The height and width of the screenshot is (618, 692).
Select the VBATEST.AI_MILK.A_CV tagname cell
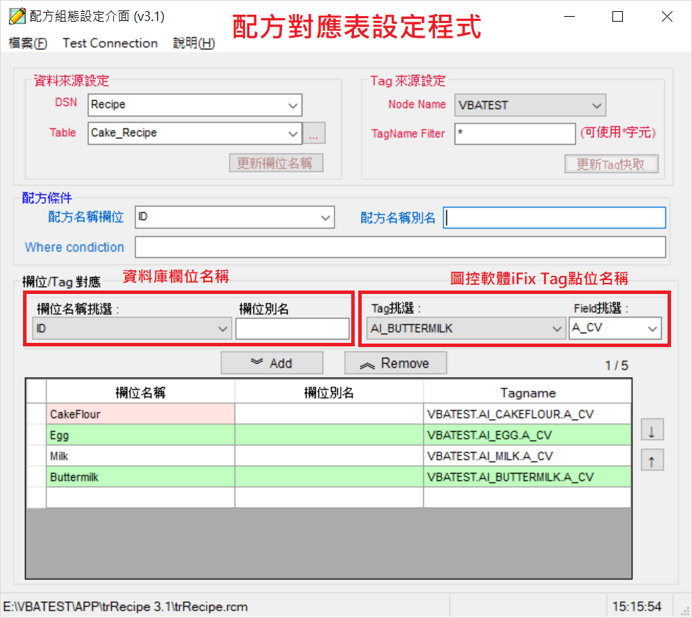pyautogui.click(x=527, y=456)
